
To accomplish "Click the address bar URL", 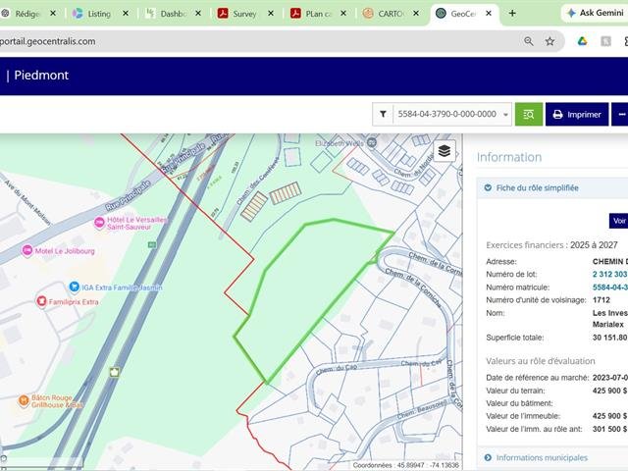I will coord(48,41).
